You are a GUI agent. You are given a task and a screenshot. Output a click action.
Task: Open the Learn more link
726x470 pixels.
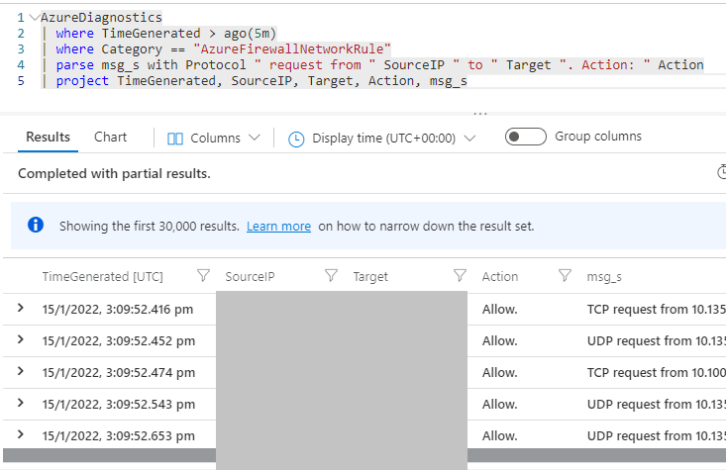278,227
